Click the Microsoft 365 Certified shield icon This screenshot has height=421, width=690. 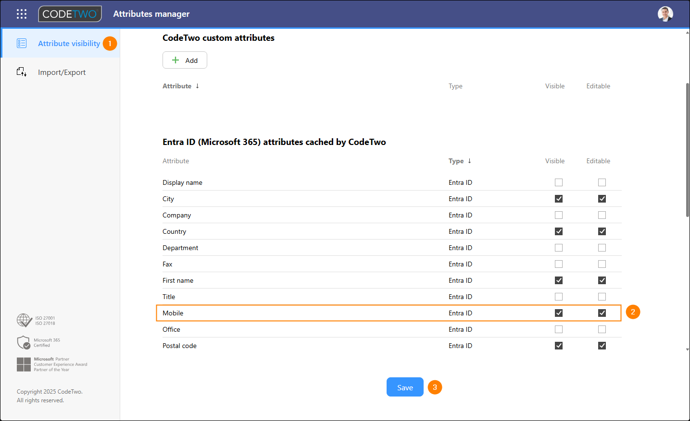click(x=24, y=342)
